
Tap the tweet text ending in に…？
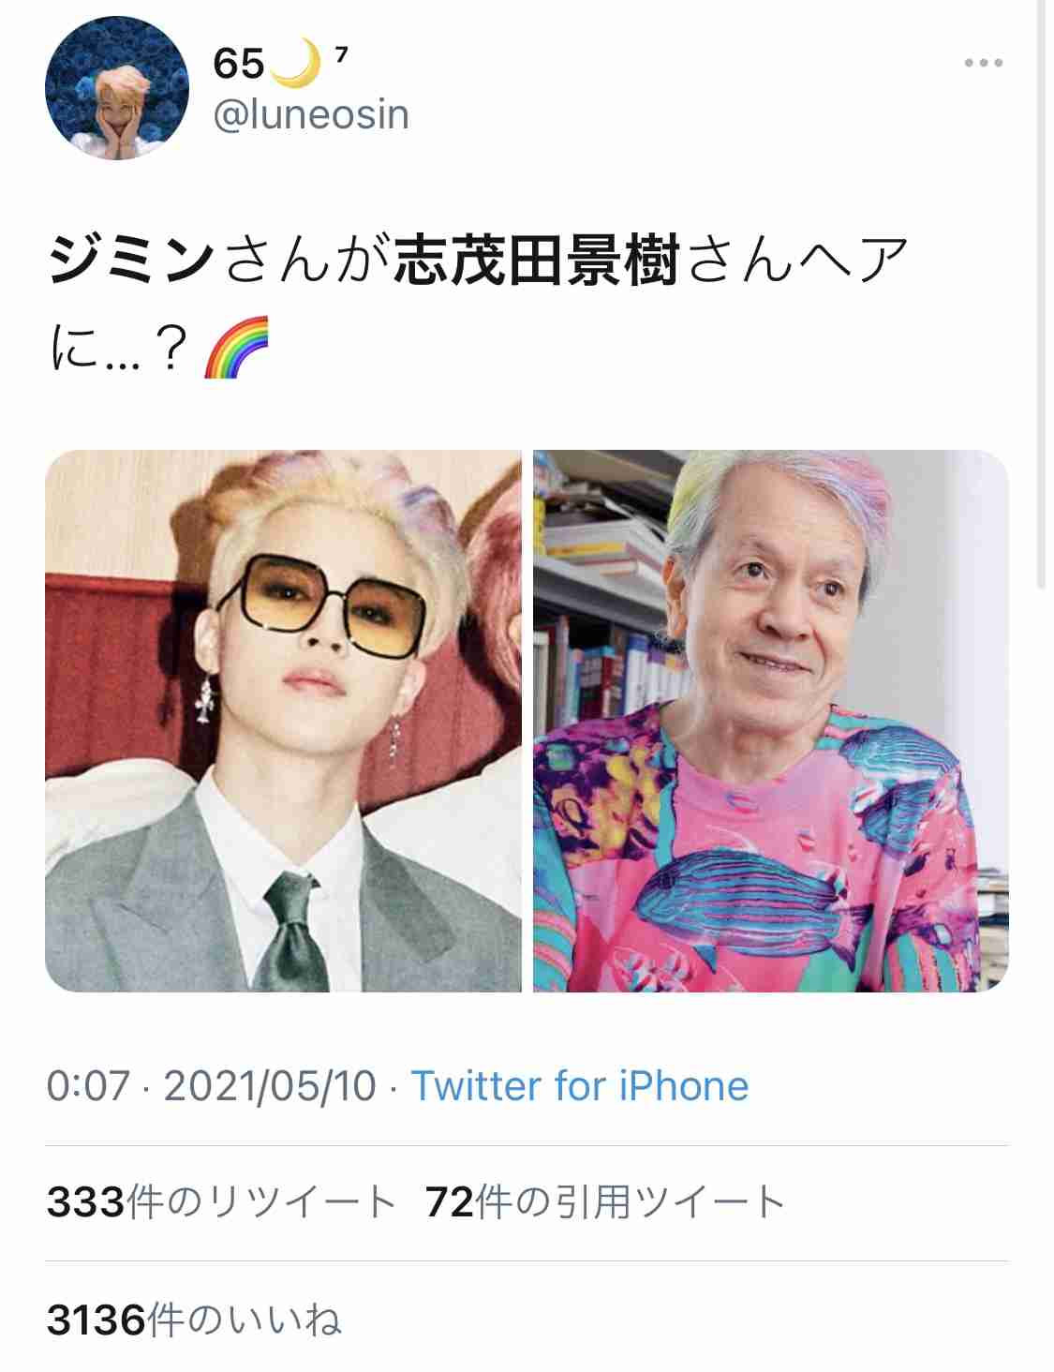[478, 304]
